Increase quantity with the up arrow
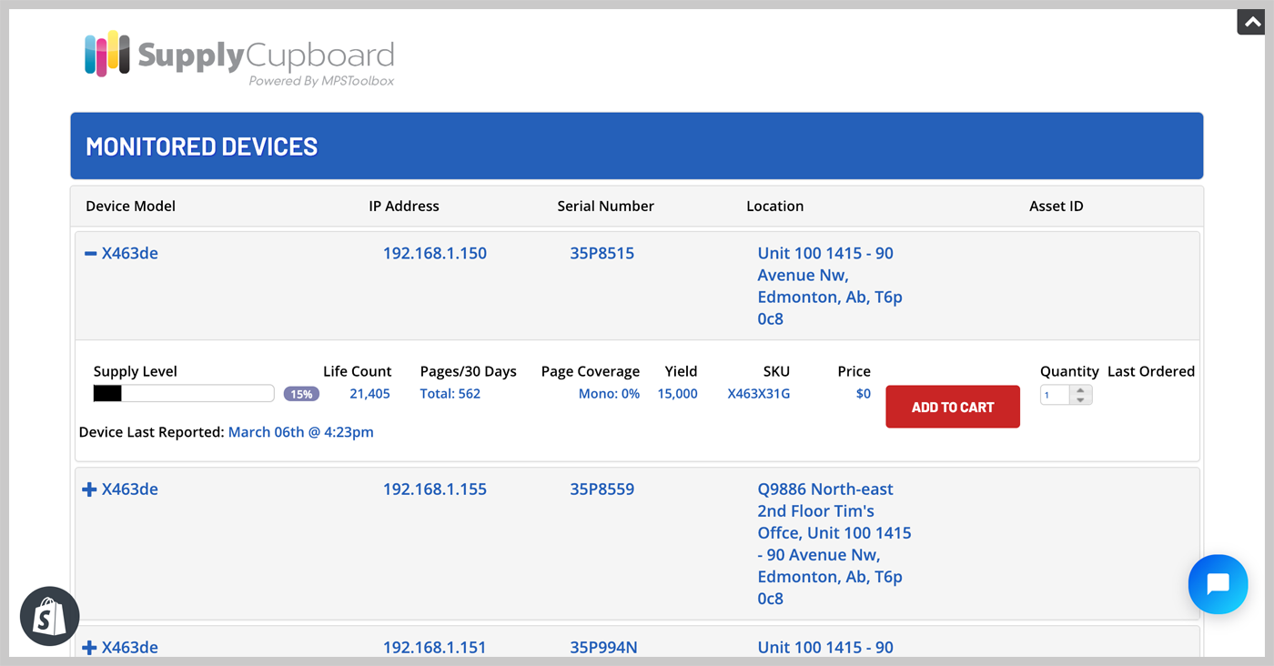Image resolution: width=1274 pixels, height=666 pixels. 1080,390
